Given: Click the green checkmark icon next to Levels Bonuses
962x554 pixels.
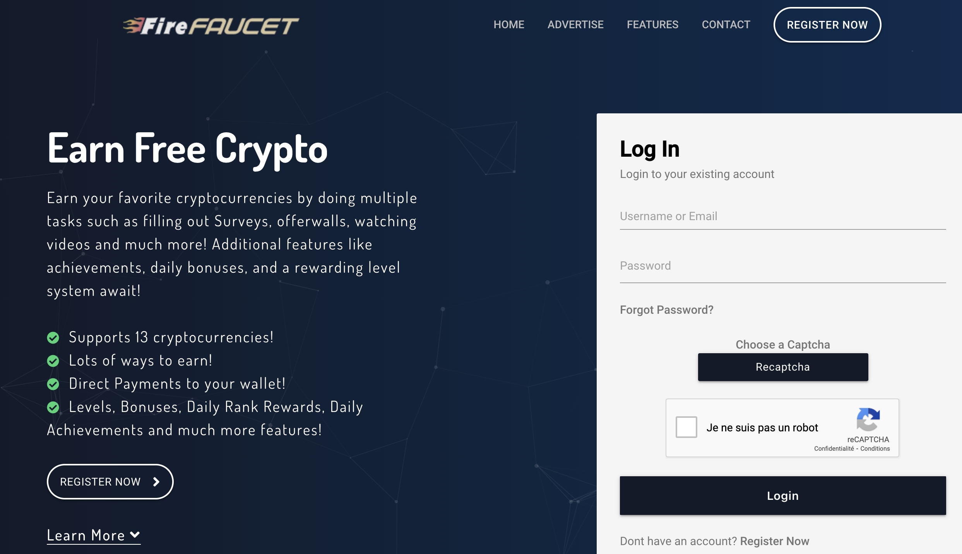Looking at the screenshot, I should pyautogui.click(x=53, y=406).
